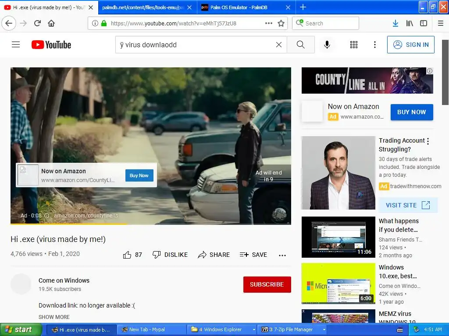Click the Now on Amazon sidebar ad title
This screenshot has width=449, height=336.
(353, 107)
